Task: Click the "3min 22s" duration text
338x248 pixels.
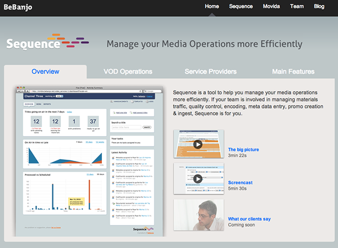Action: pyautogui.click(x=237, y=155)
